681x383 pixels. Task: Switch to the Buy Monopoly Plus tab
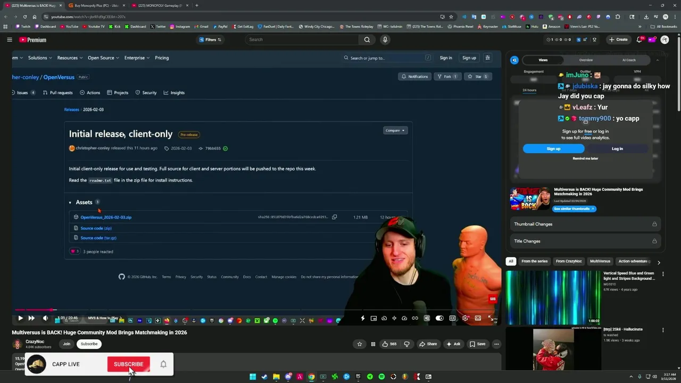click(x=96, y=5)
